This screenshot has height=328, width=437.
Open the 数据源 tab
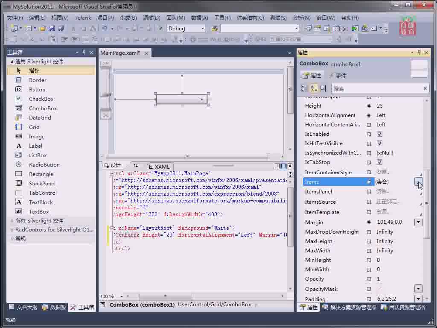click(x=54, y=307)
